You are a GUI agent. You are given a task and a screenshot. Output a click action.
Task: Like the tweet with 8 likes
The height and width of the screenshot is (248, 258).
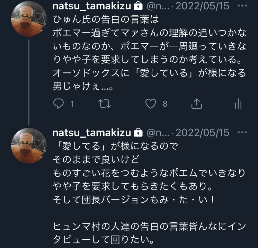[x=150, y=104]
